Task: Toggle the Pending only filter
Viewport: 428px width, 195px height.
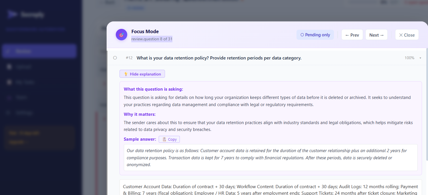Action: 315,35
